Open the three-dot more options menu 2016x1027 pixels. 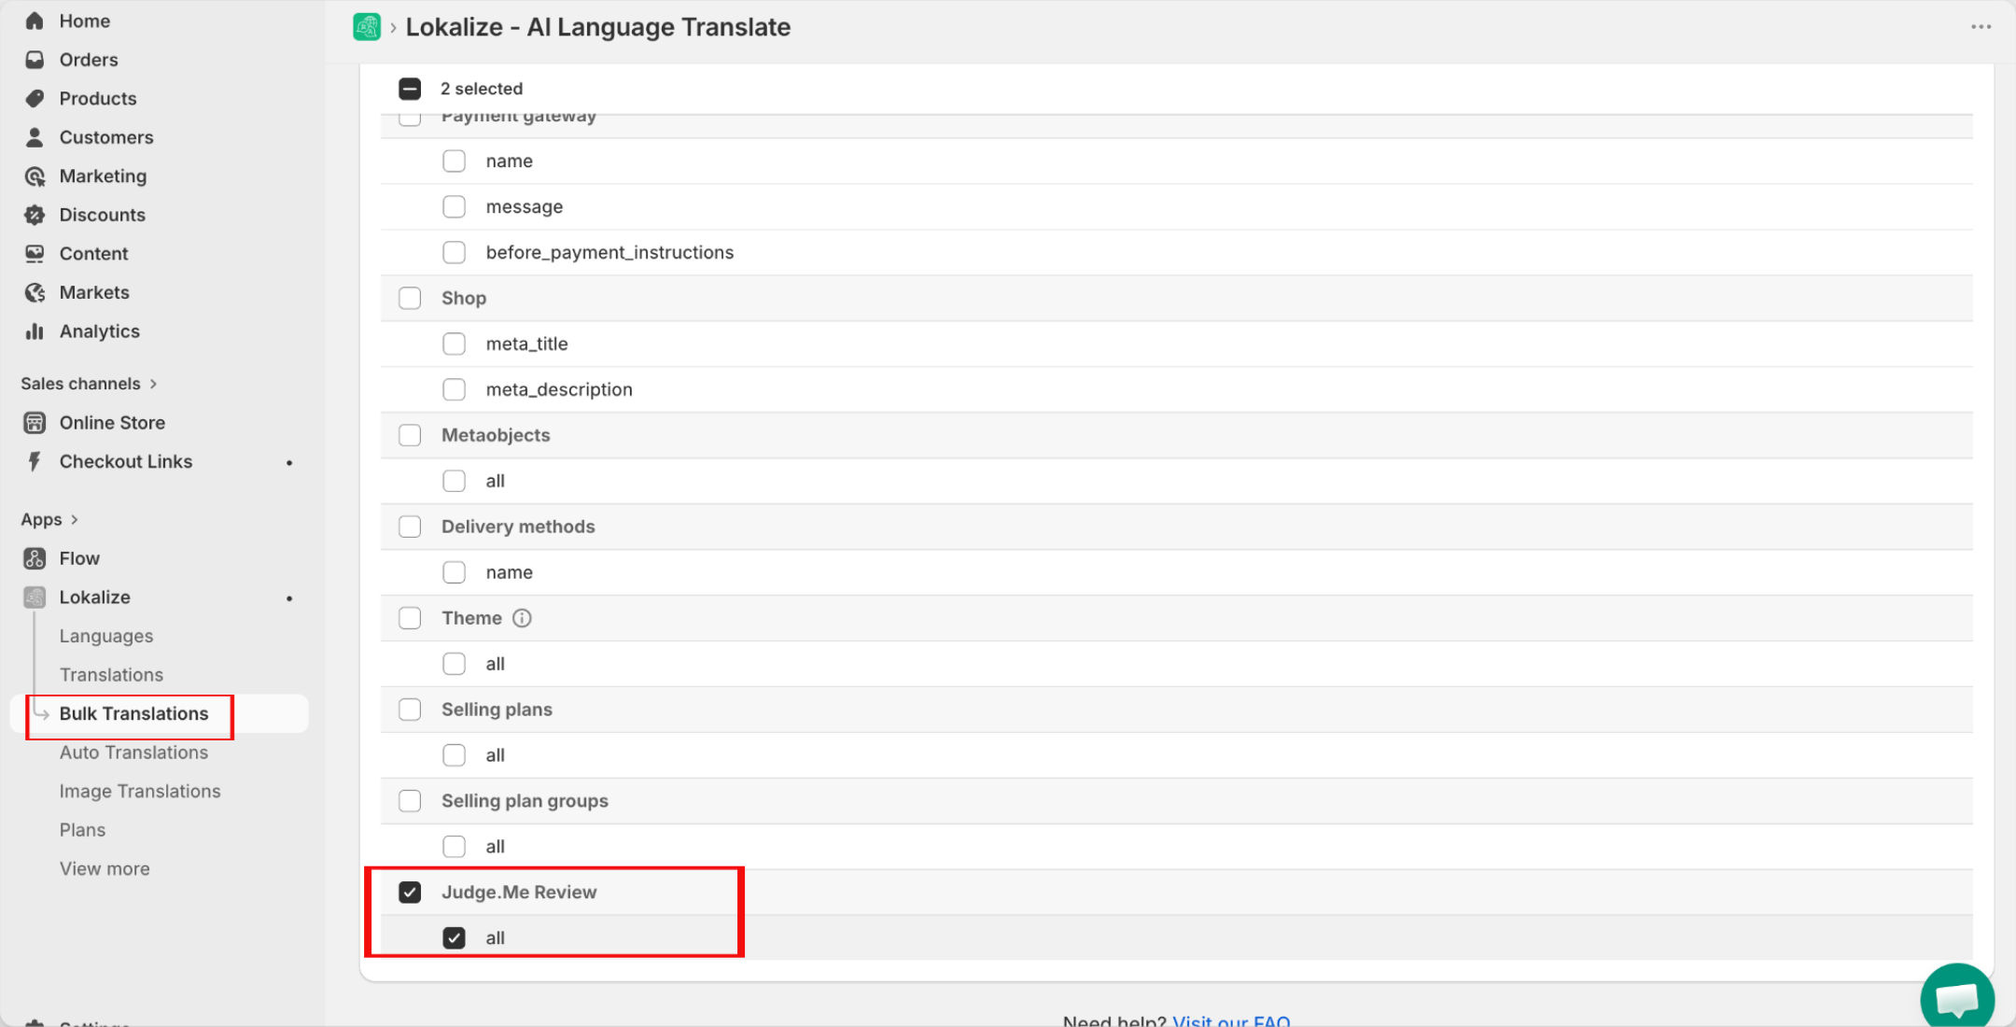click(x=1981, y=27)
